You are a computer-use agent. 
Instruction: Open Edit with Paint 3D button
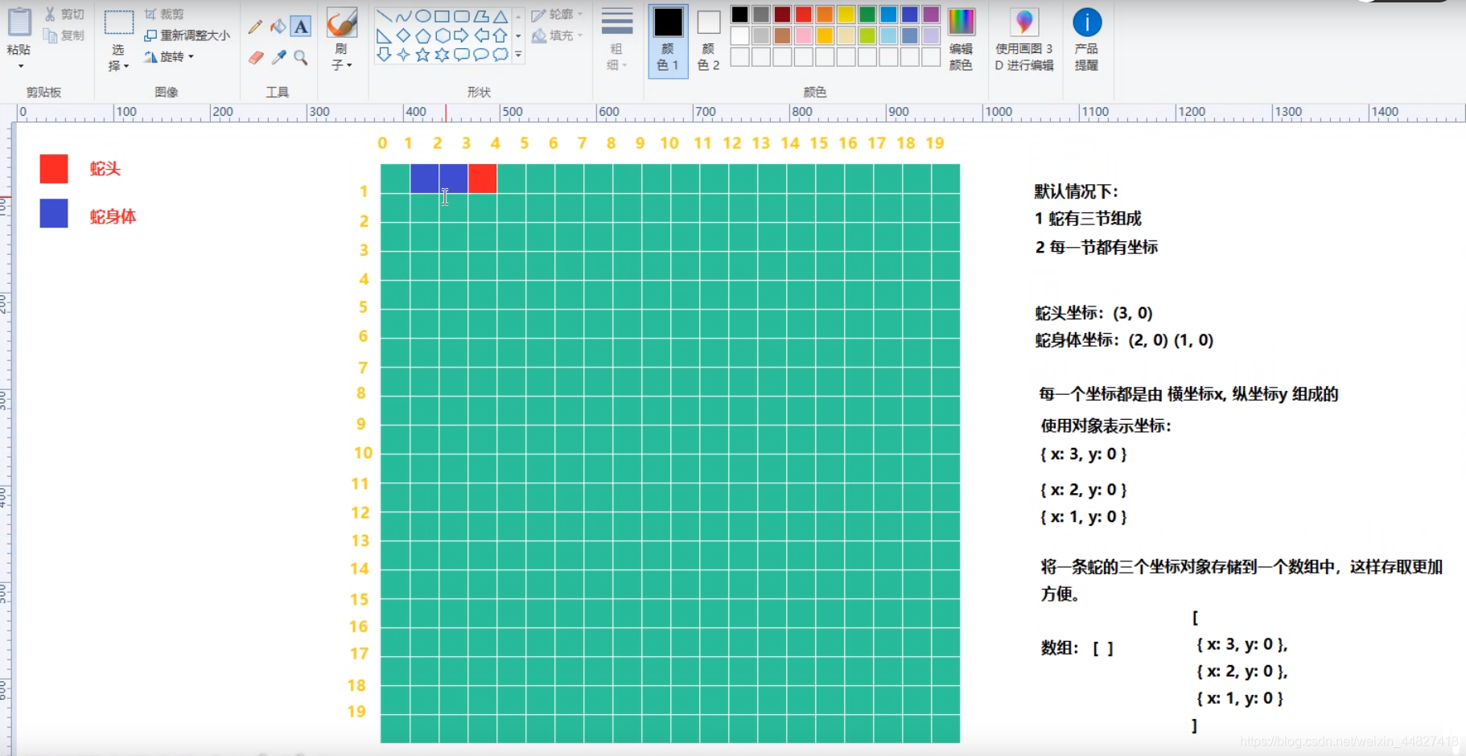[1024, 39]
